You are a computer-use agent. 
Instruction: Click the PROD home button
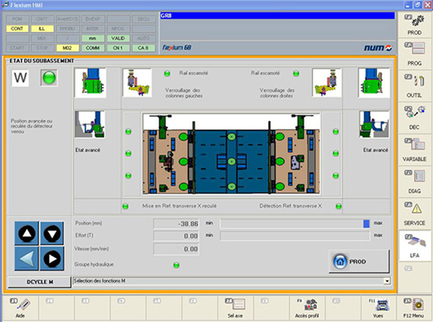coord(359,261)
